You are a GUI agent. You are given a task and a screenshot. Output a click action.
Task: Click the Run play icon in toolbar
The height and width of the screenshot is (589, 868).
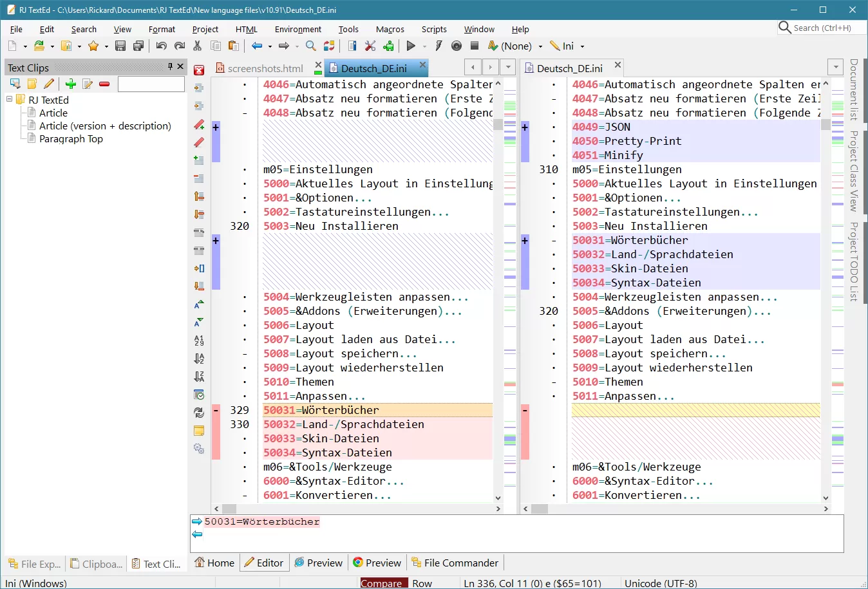411,46
